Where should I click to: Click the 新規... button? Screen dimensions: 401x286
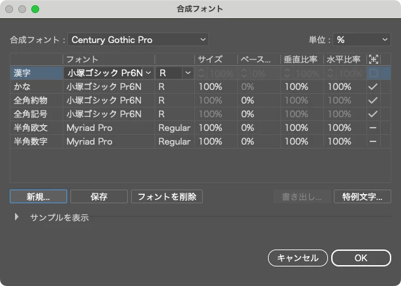tap(38, 197)
